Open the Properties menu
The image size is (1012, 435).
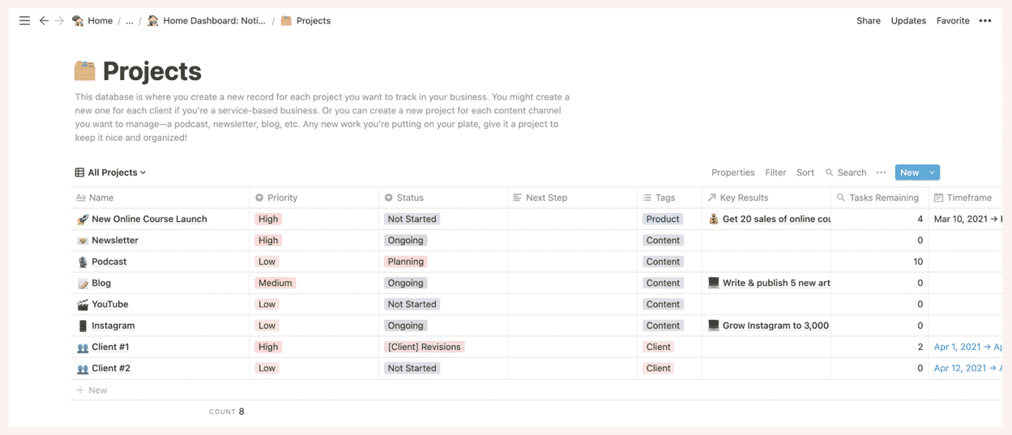[733, 173]
